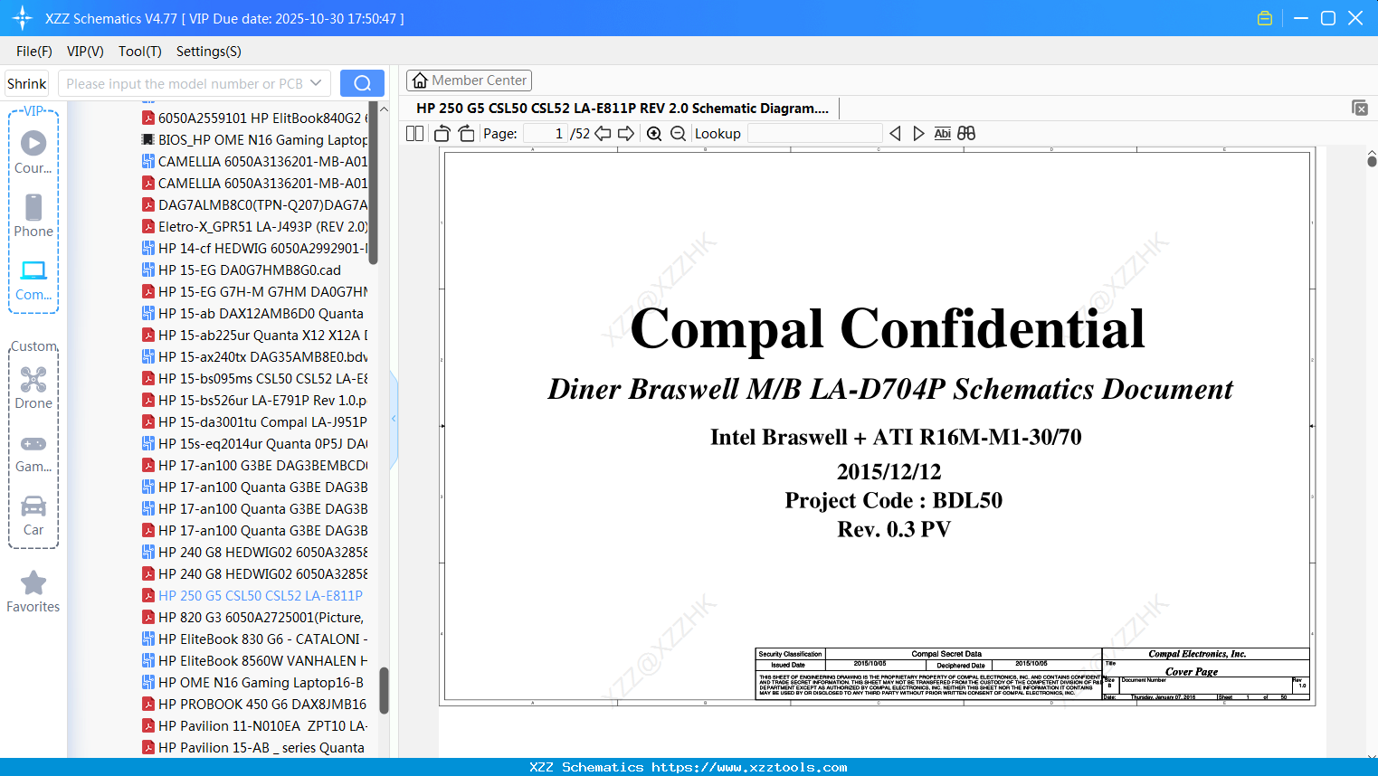Open HP Pavilion 11-N010EA ZPT10 file
The height and width of the screenshot is (776, 1378).
click(x=254, y=725)
